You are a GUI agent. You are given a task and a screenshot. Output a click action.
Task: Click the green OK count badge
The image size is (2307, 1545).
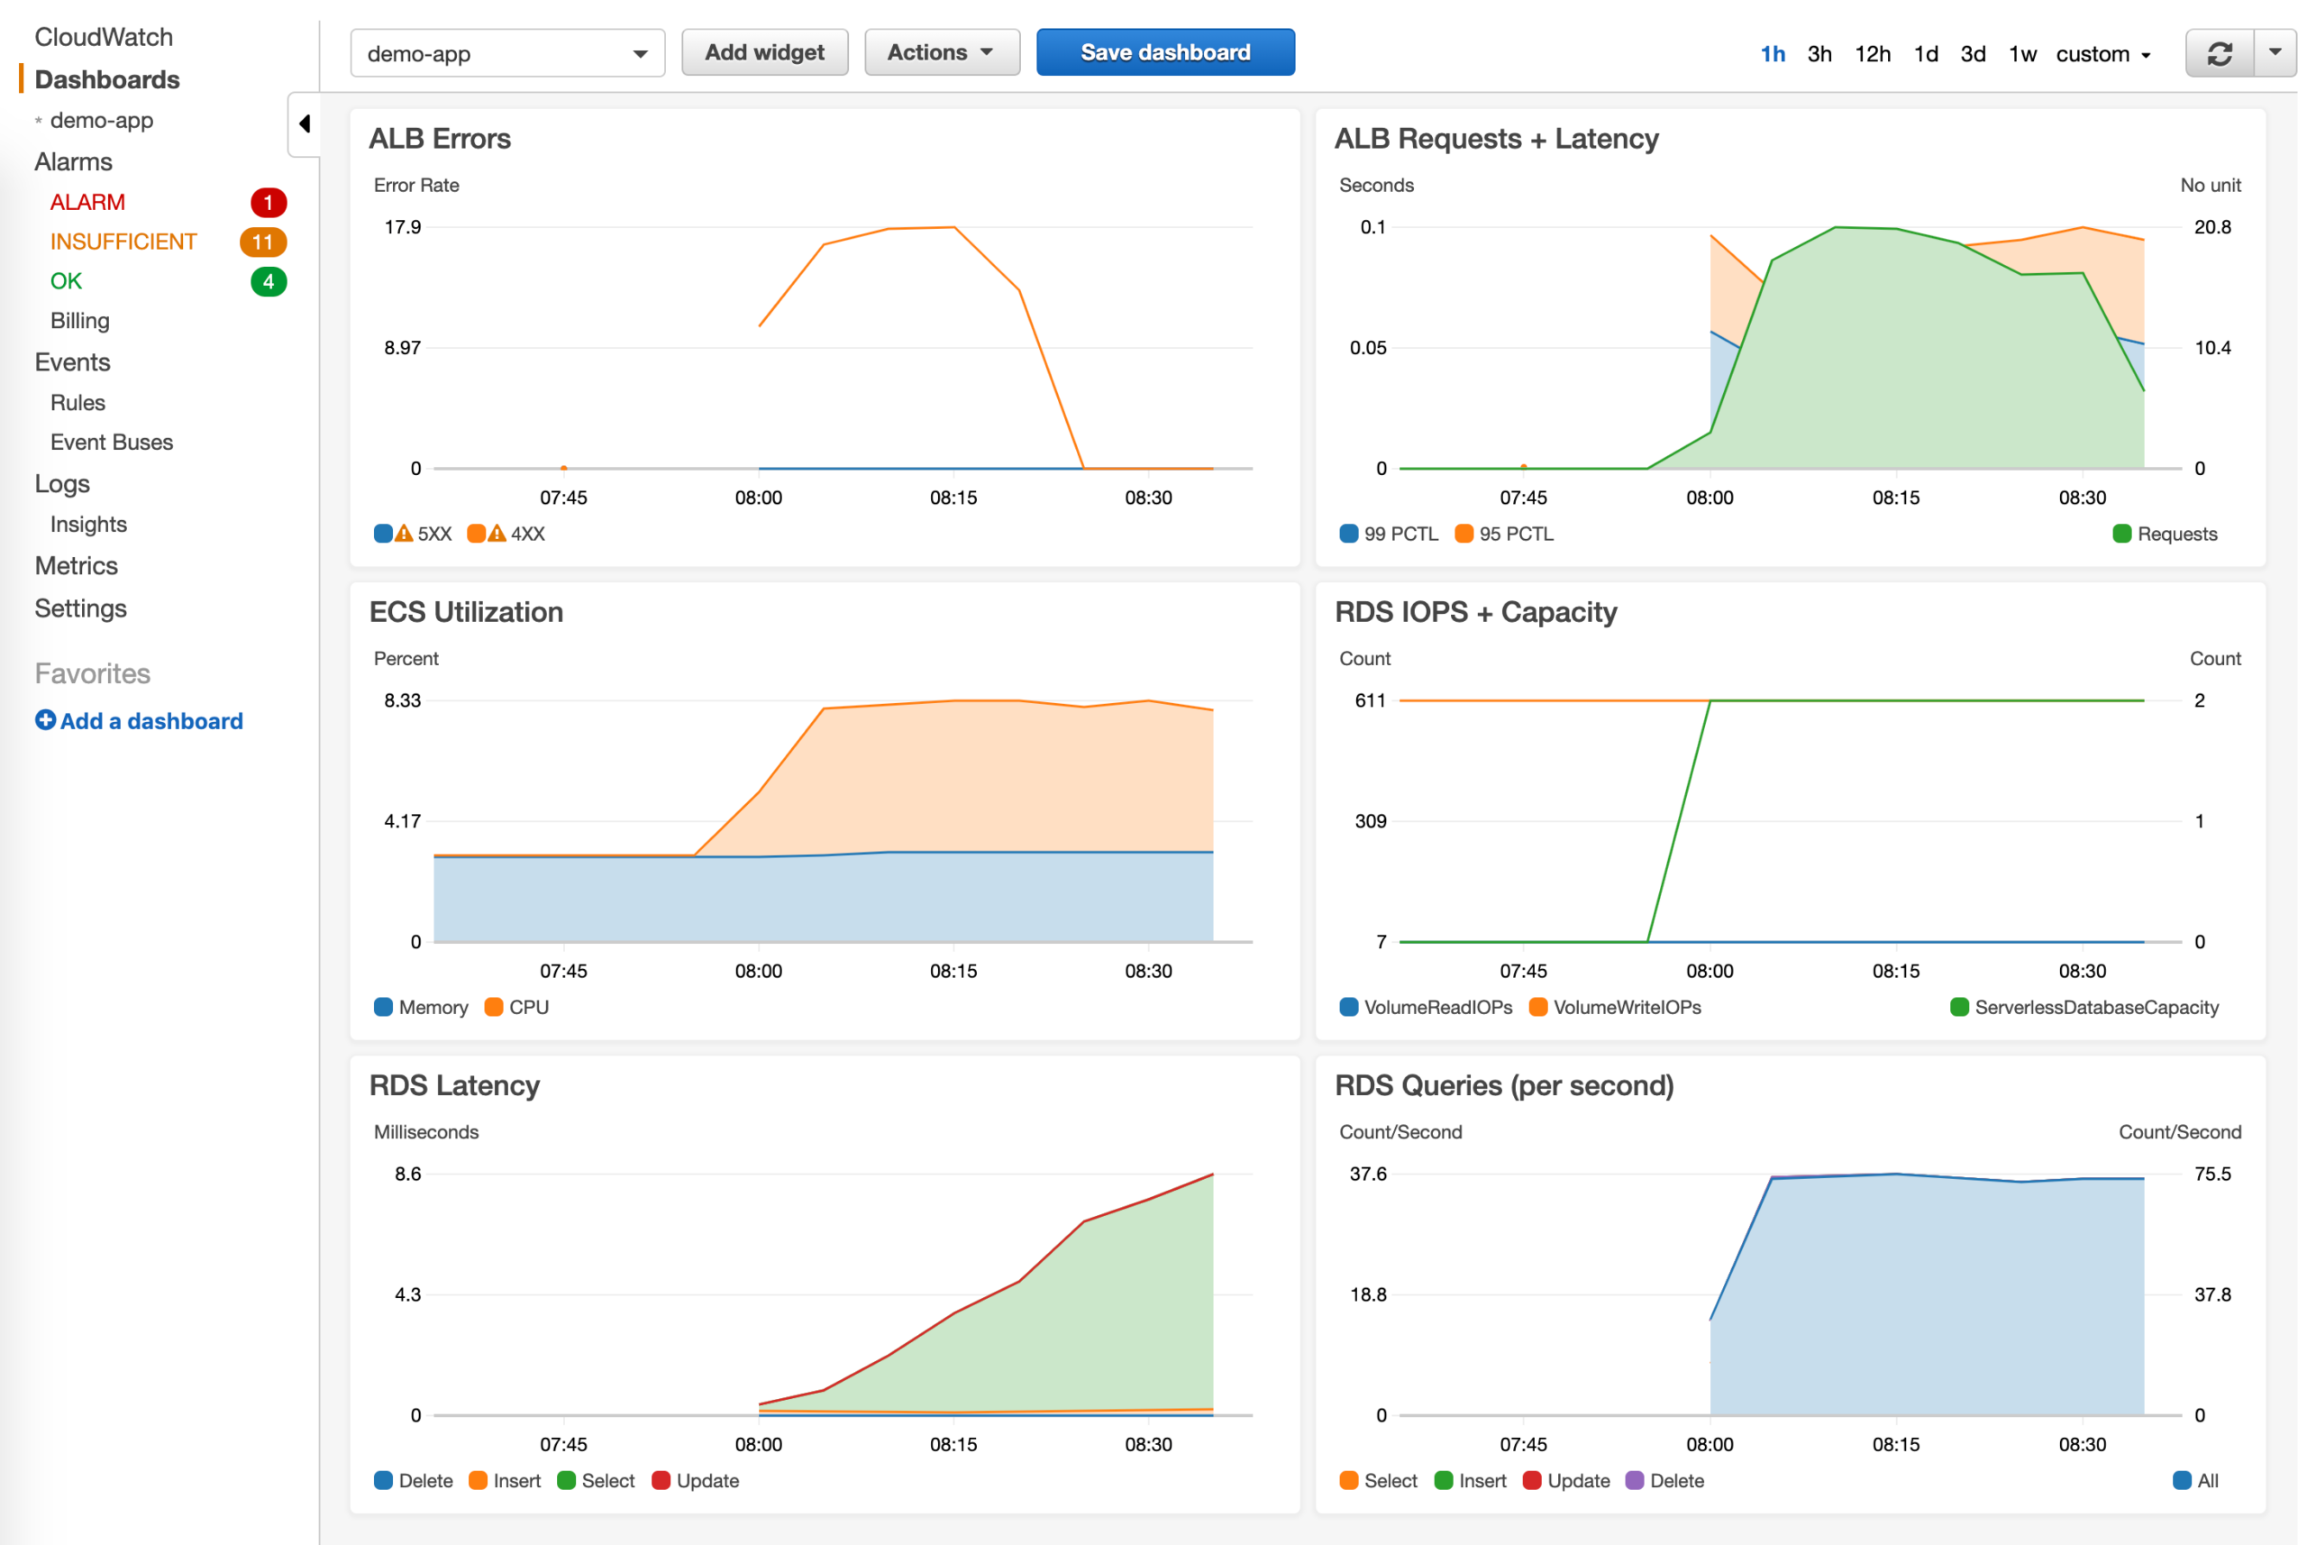[x=268, y=281]
